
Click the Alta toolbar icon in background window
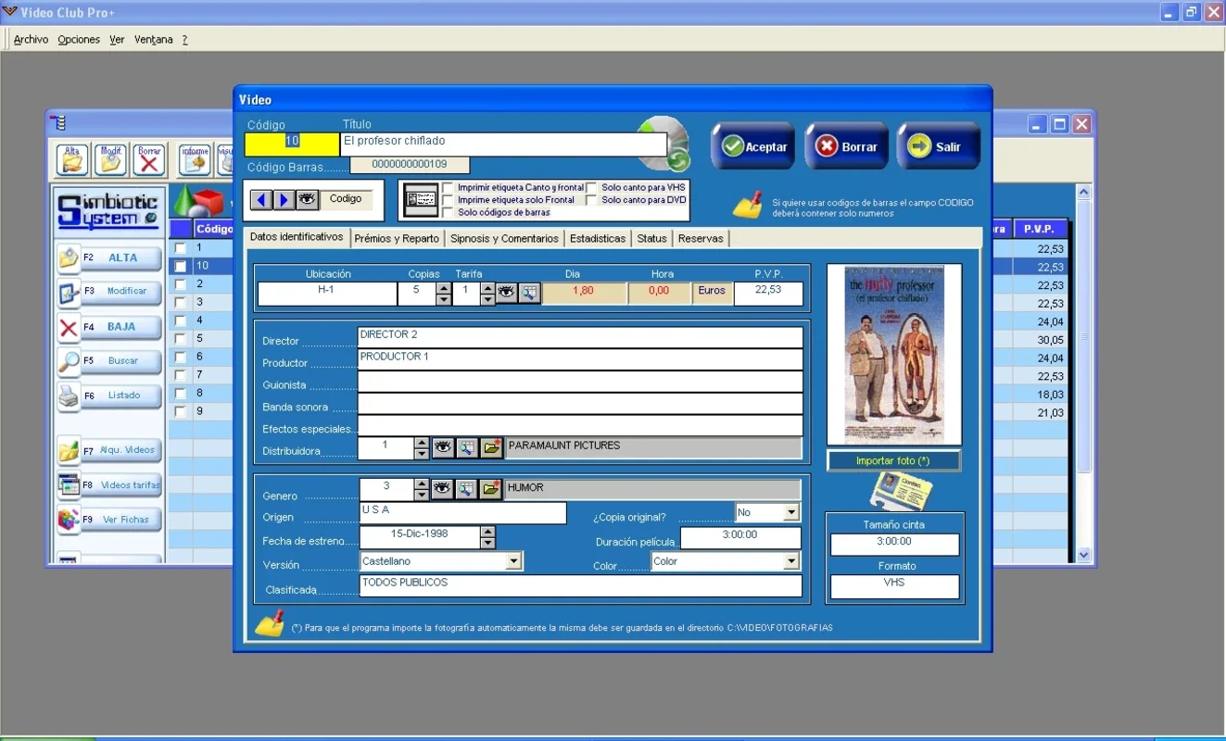pos(72,159)
